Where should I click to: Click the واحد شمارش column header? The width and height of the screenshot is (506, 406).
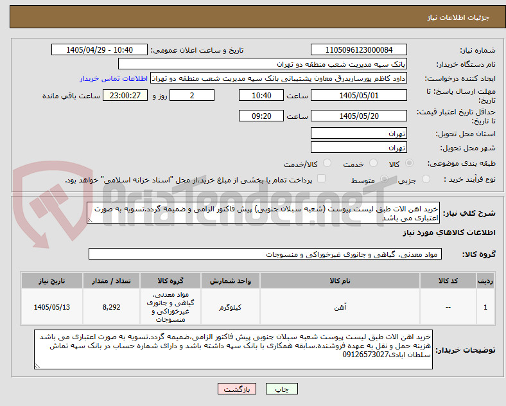pyautogui.click(x=231, y=281)
